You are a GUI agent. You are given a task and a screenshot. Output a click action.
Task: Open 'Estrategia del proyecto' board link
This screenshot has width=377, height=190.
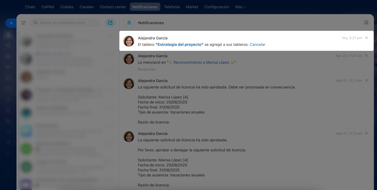point(179,45)
